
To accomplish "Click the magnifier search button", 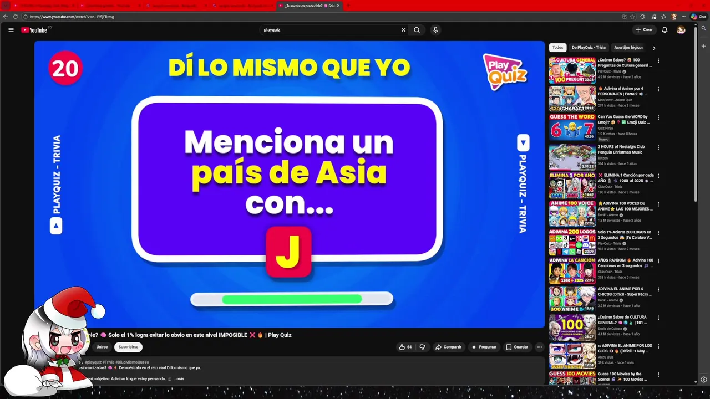I will pos(417,30).
